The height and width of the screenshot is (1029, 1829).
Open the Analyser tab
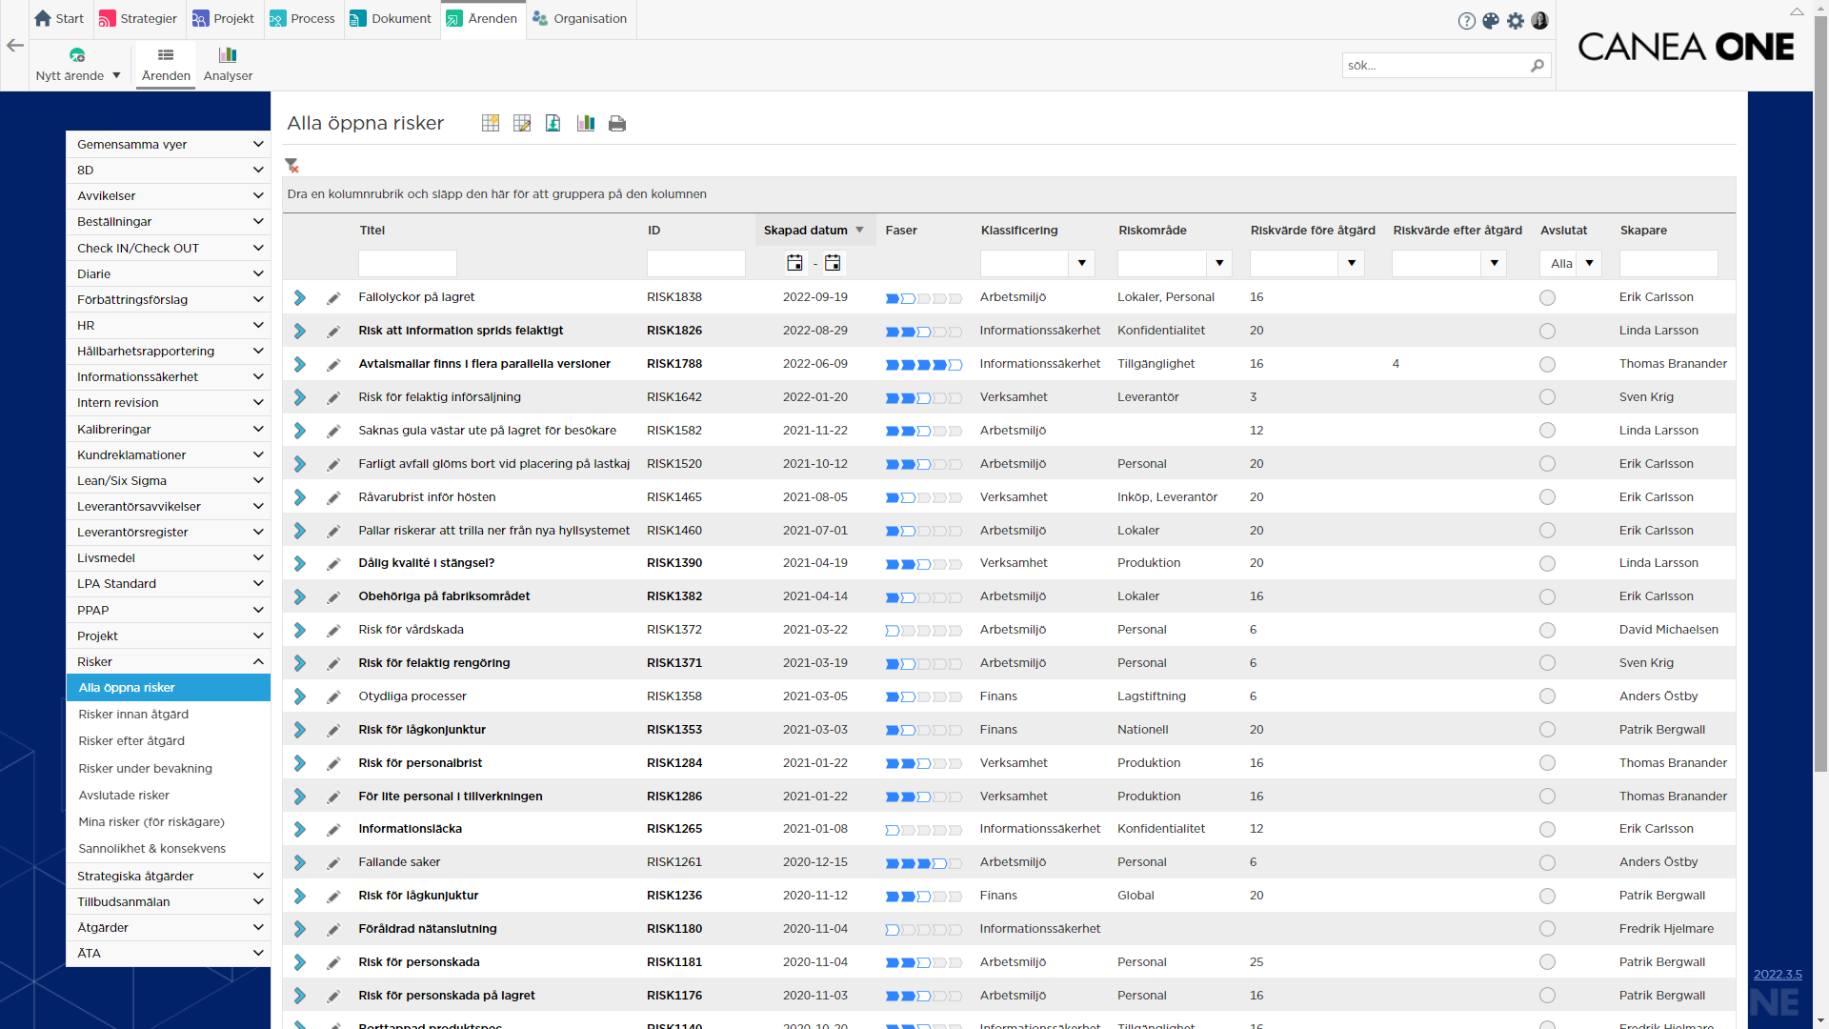coord(228,64)
